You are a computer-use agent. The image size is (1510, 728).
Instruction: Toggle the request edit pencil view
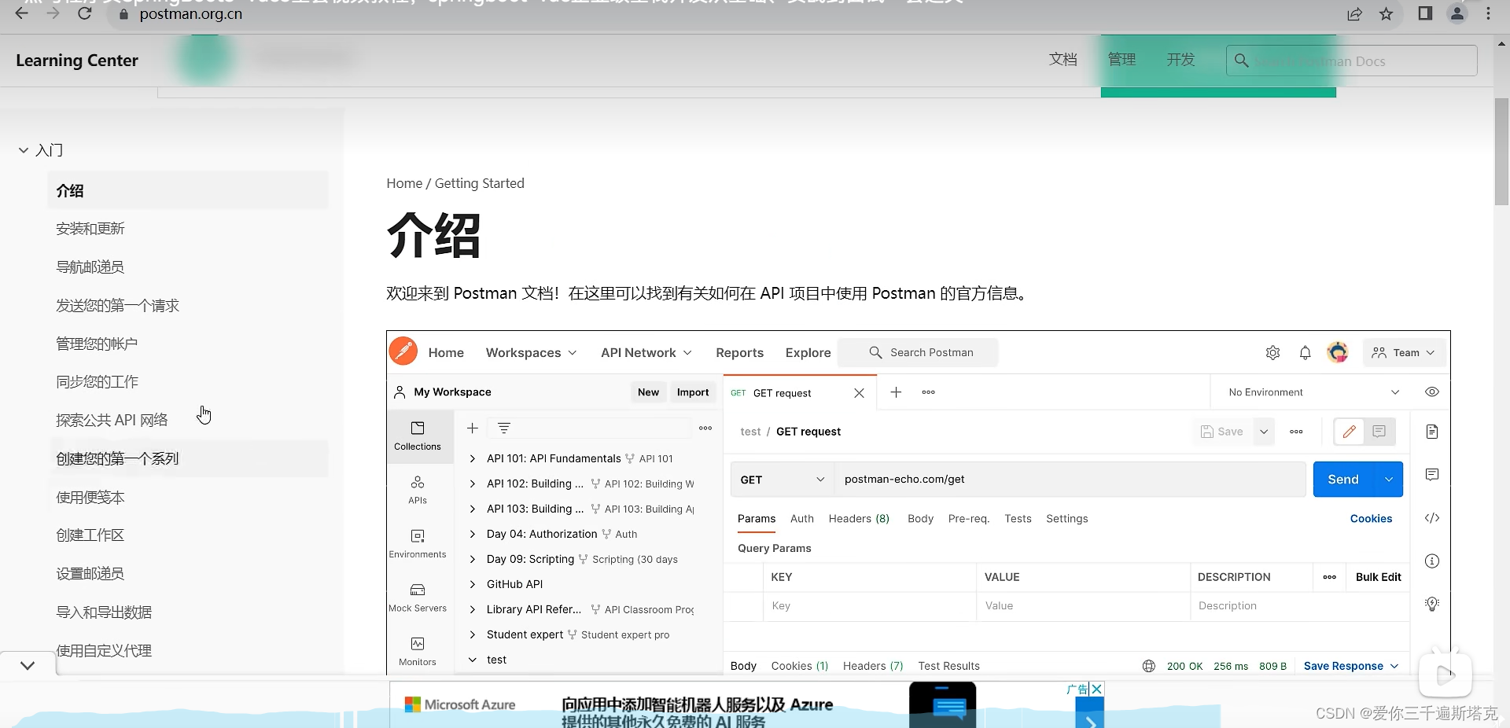click(x=1350, y=431)
